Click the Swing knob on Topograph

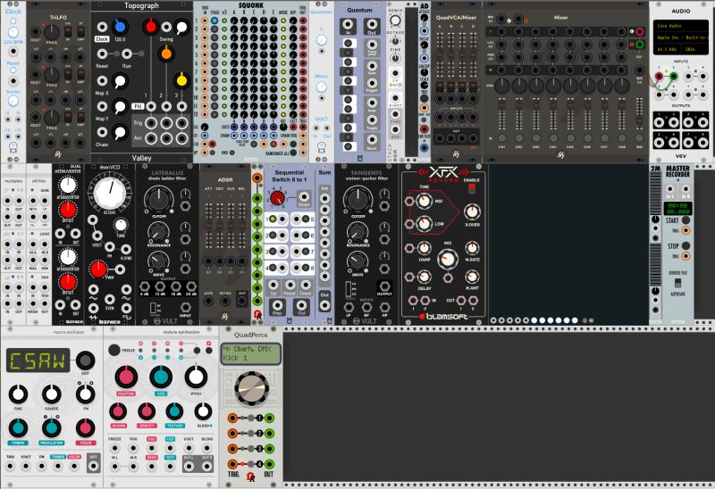(x=181, y=27)
